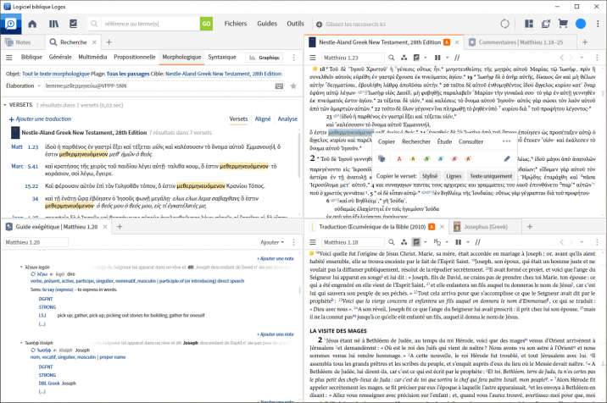This screenshot has width=607, height=403.
Task: Star the search query as favorite
Action: (293, 86)
